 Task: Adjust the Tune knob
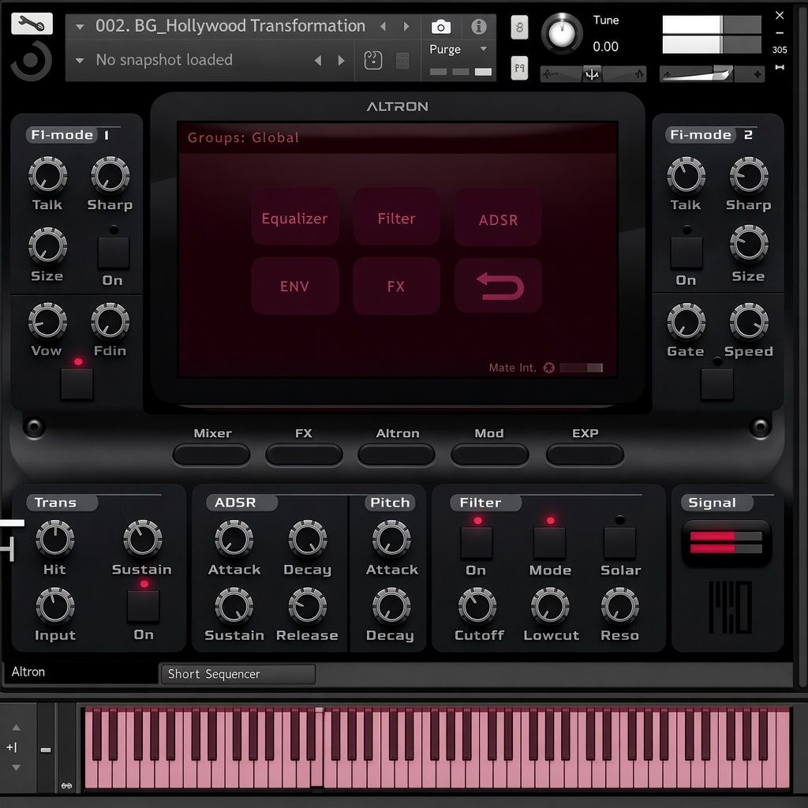pyautogui.click(x=562, y=33)
